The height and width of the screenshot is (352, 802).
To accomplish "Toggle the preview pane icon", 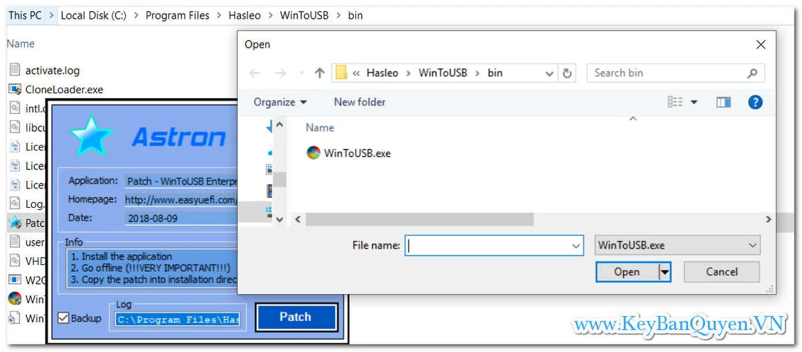I will point(723,102).
